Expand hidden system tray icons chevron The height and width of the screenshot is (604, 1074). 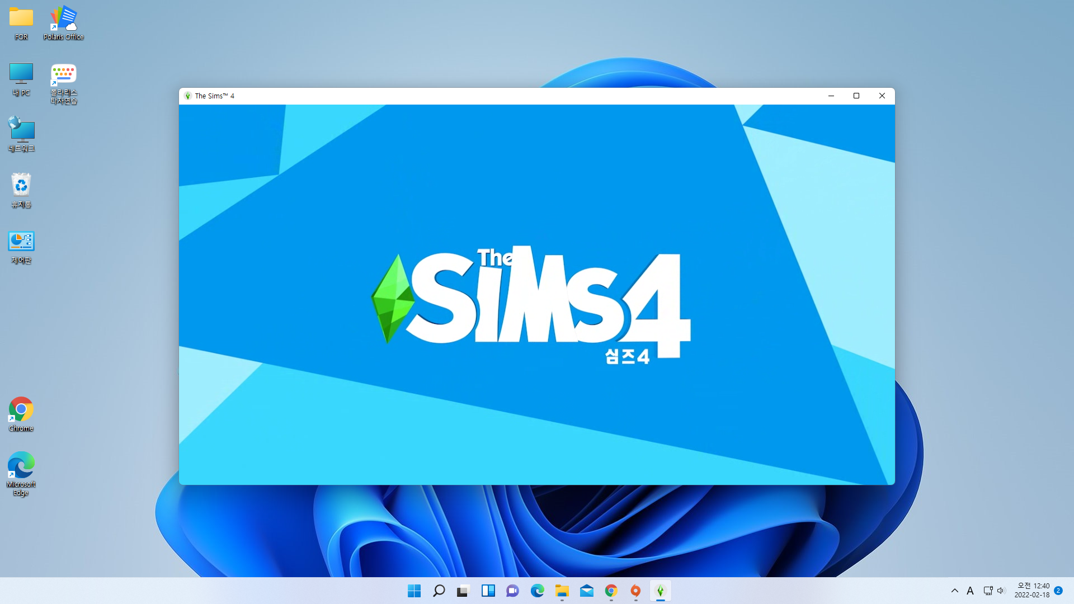click(x=955, y=591)
